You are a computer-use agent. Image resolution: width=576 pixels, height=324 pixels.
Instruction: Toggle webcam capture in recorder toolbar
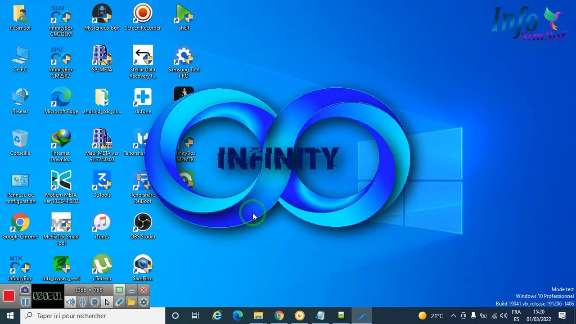pyautogui.click(x=95, y=302)
